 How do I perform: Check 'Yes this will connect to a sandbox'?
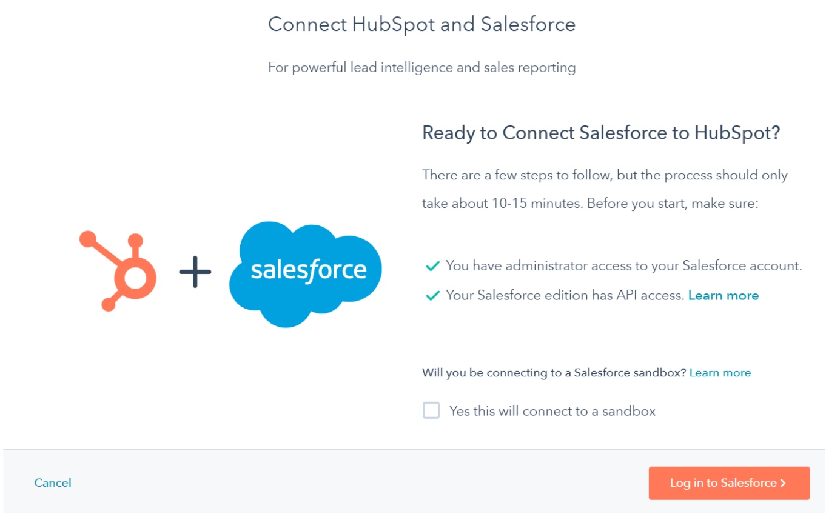(x=431, y=410)
